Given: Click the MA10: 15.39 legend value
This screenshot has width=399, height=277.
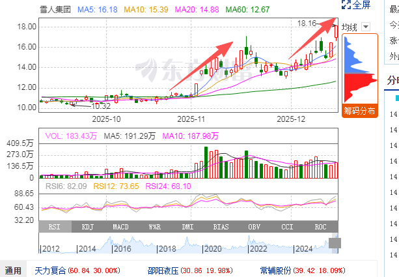Looking at the screenshot, I should pos(146,10).
